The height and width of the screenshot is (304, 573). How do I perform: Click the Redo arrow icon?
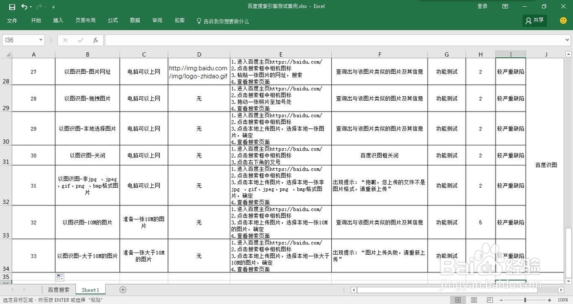click(x=39, y=6)
